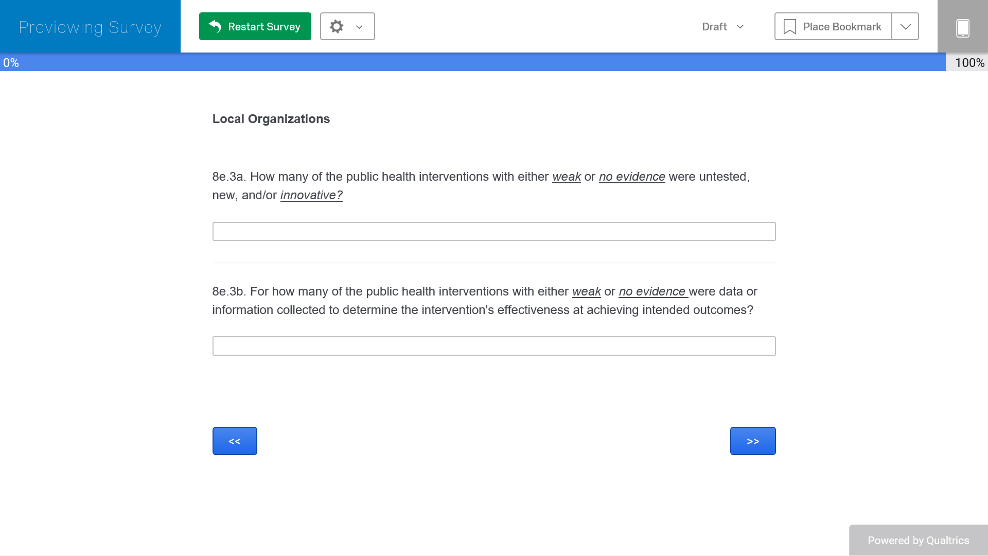Click the Powered by Qualtrics link

(x=918, y=541)
